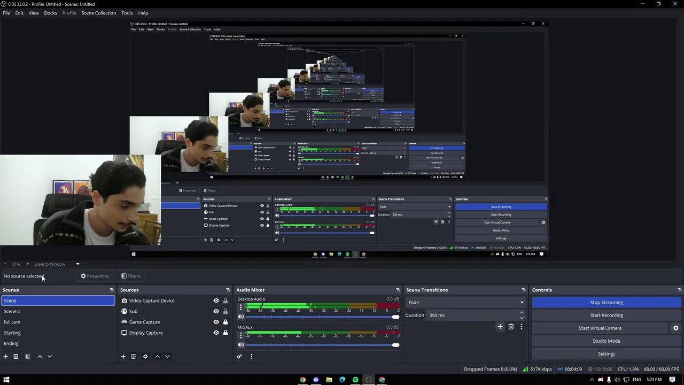Move scene down arrow in Scenes panel
Screen dimensions: 684x385
(50, 357)
